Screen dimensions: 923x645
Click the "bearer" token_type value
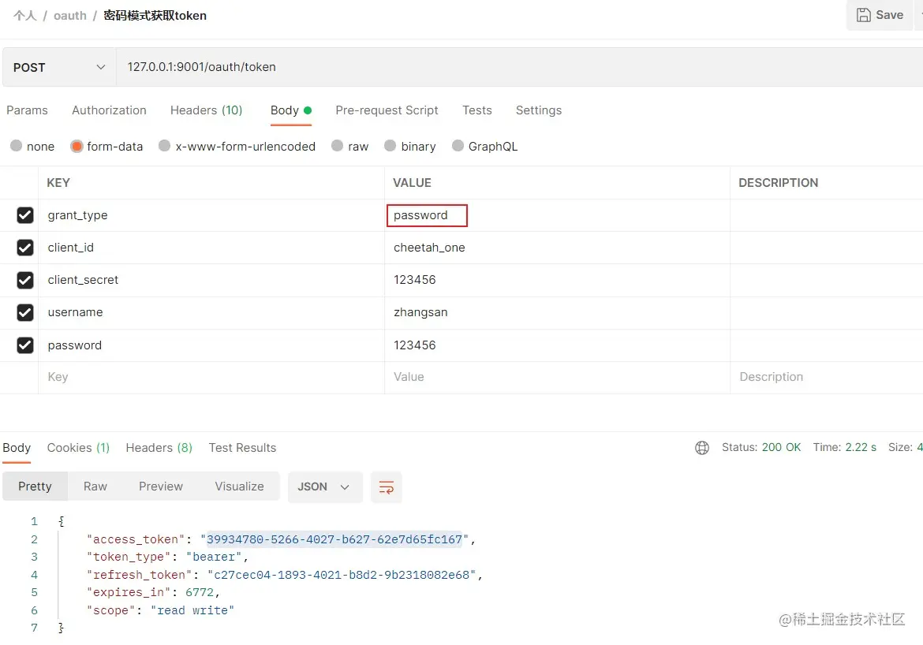(x=215, y=557)
